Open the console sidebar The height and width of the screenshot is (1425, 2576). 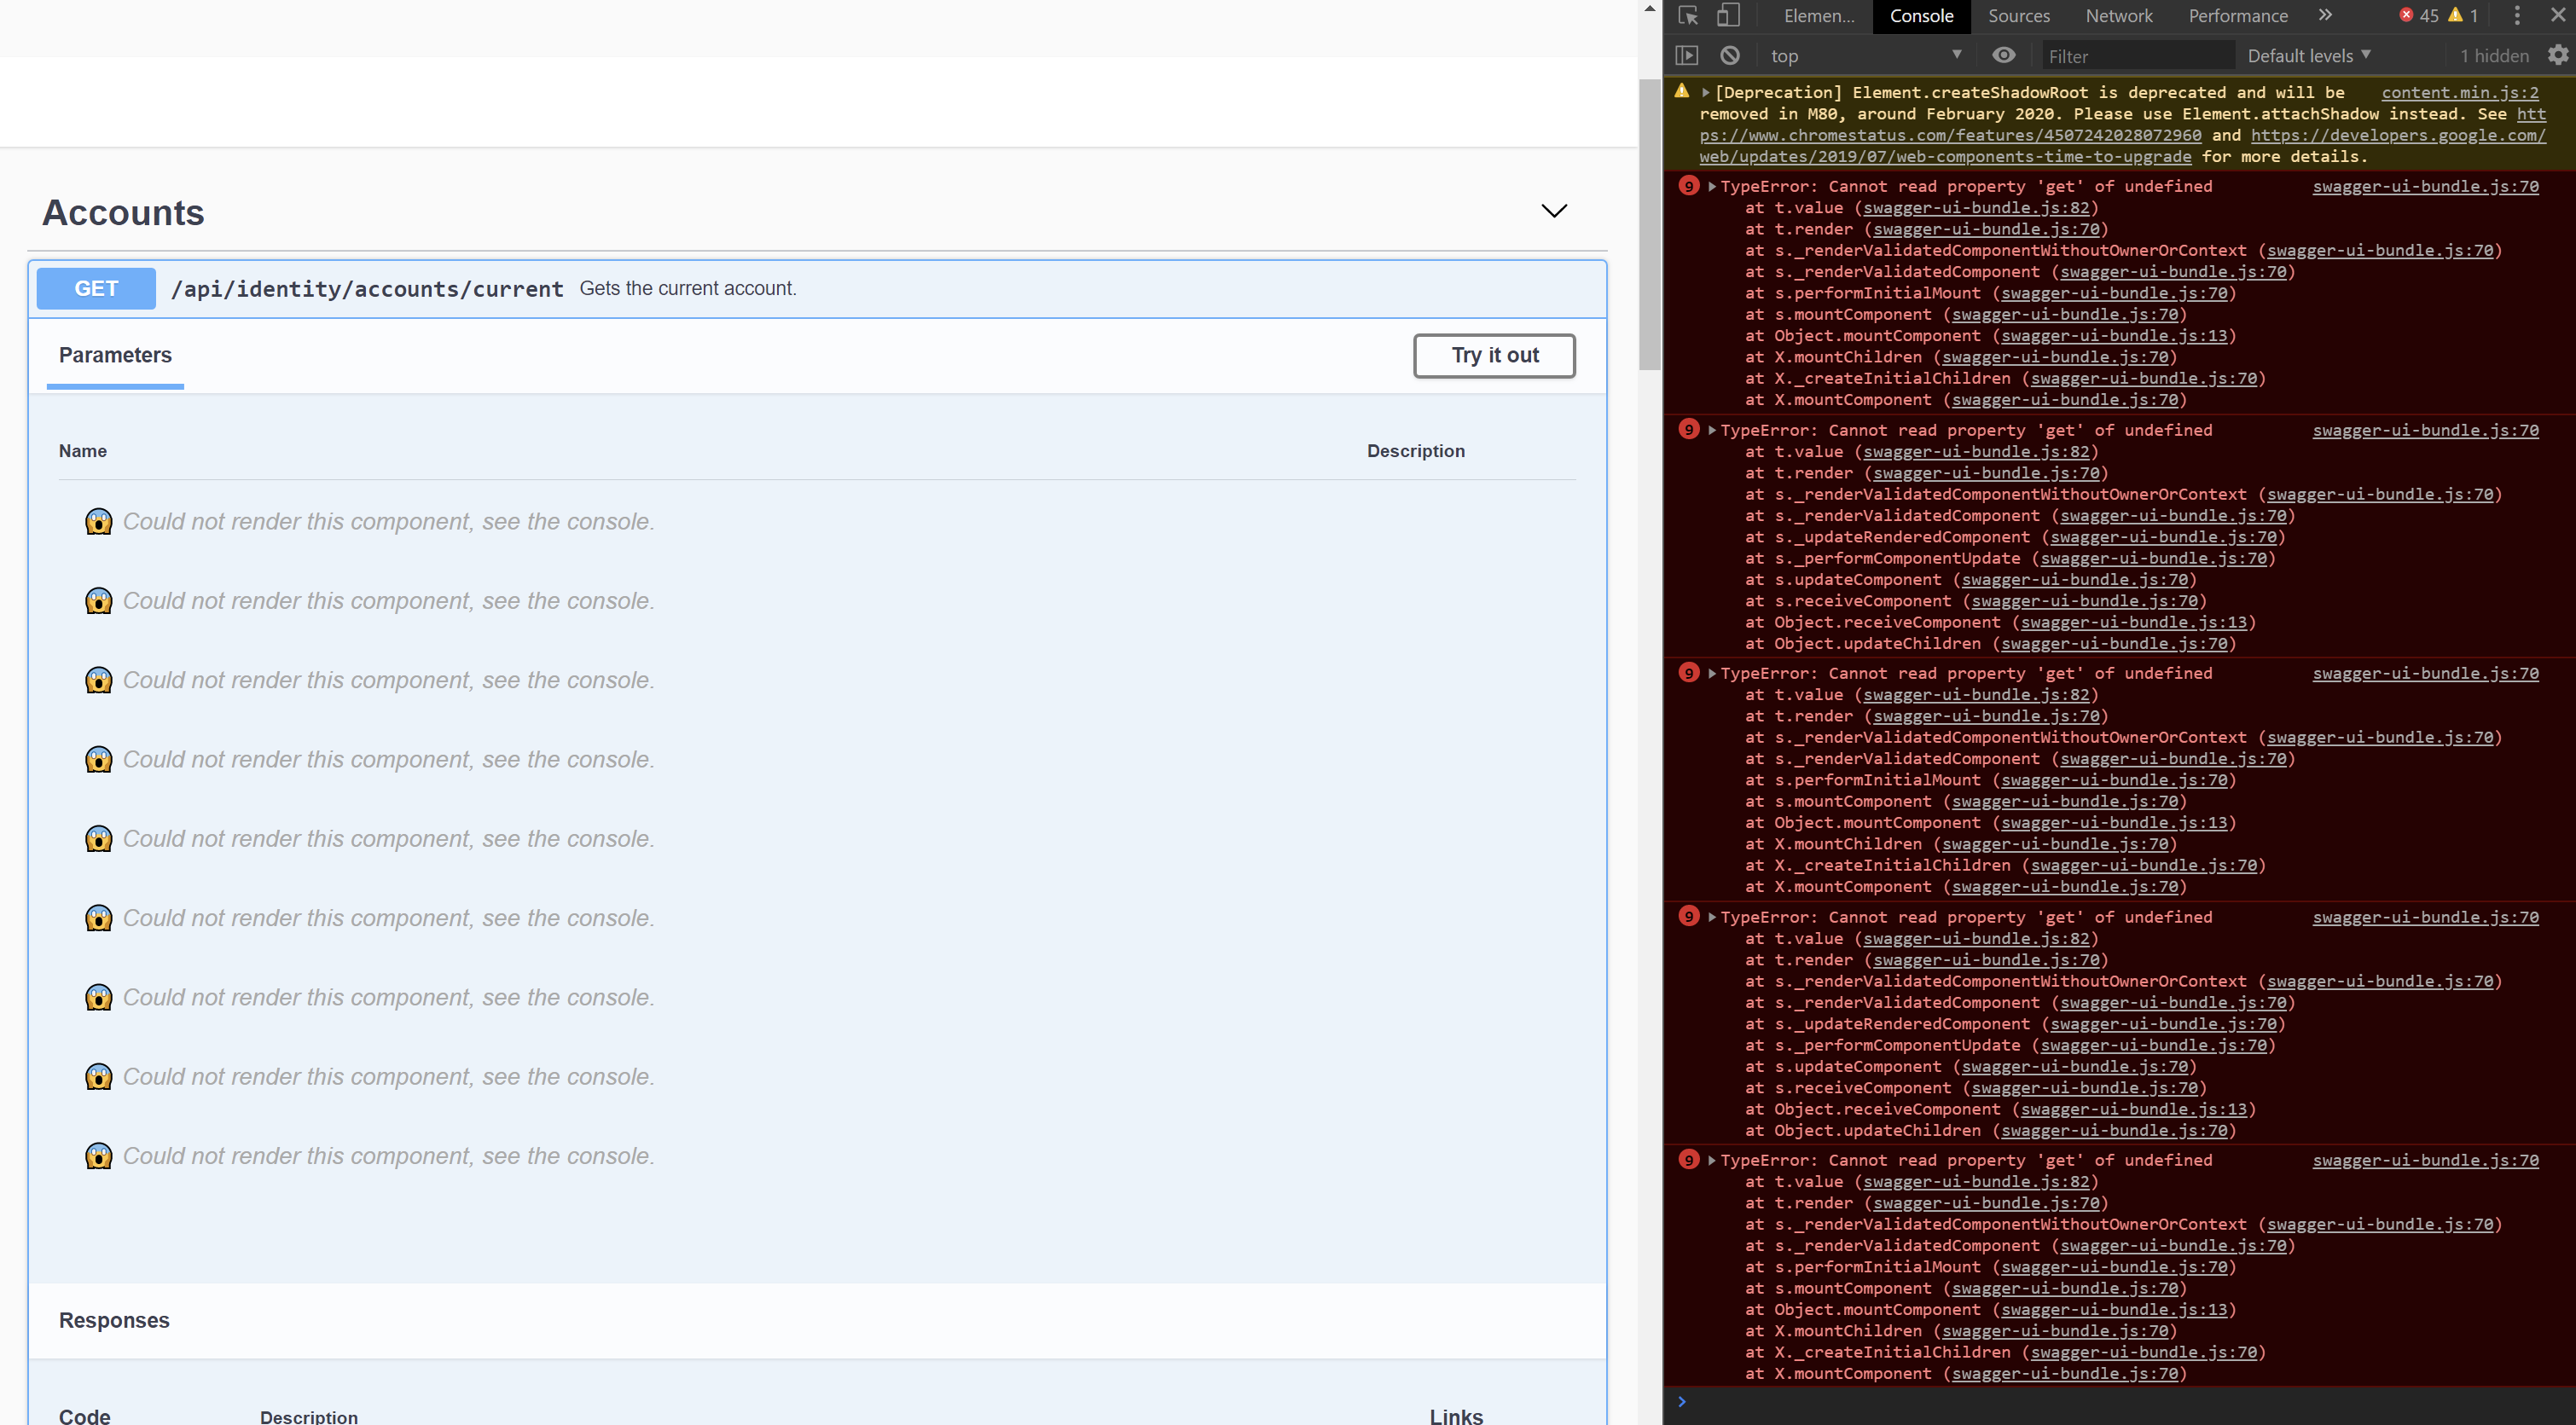(1687, 55)
